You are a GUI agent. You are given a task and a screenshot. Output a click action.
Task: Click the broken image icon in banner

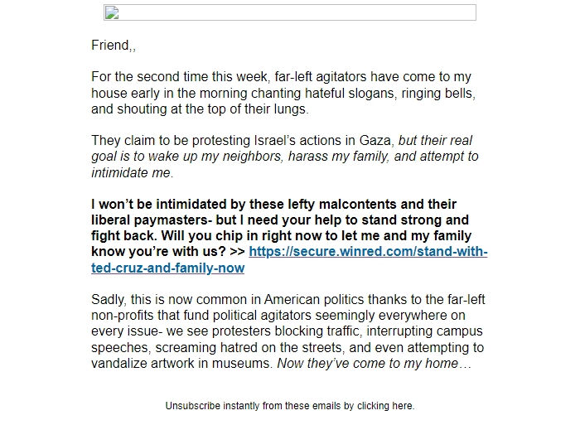tap(112, 12)
